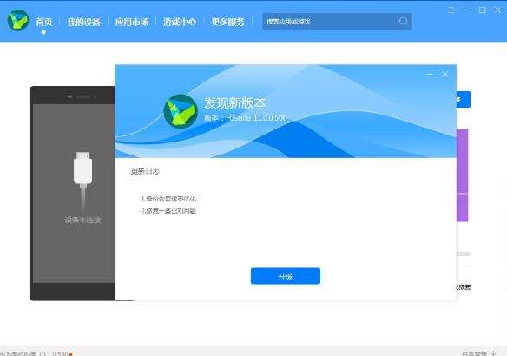Screen dimensions: 507x356
Task: Select second changelog line about fixes
Action: tap(168, 211)
